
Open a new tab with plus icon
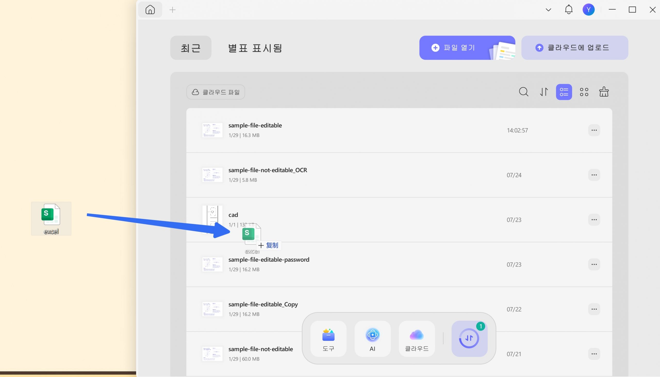tap(172, 10)
